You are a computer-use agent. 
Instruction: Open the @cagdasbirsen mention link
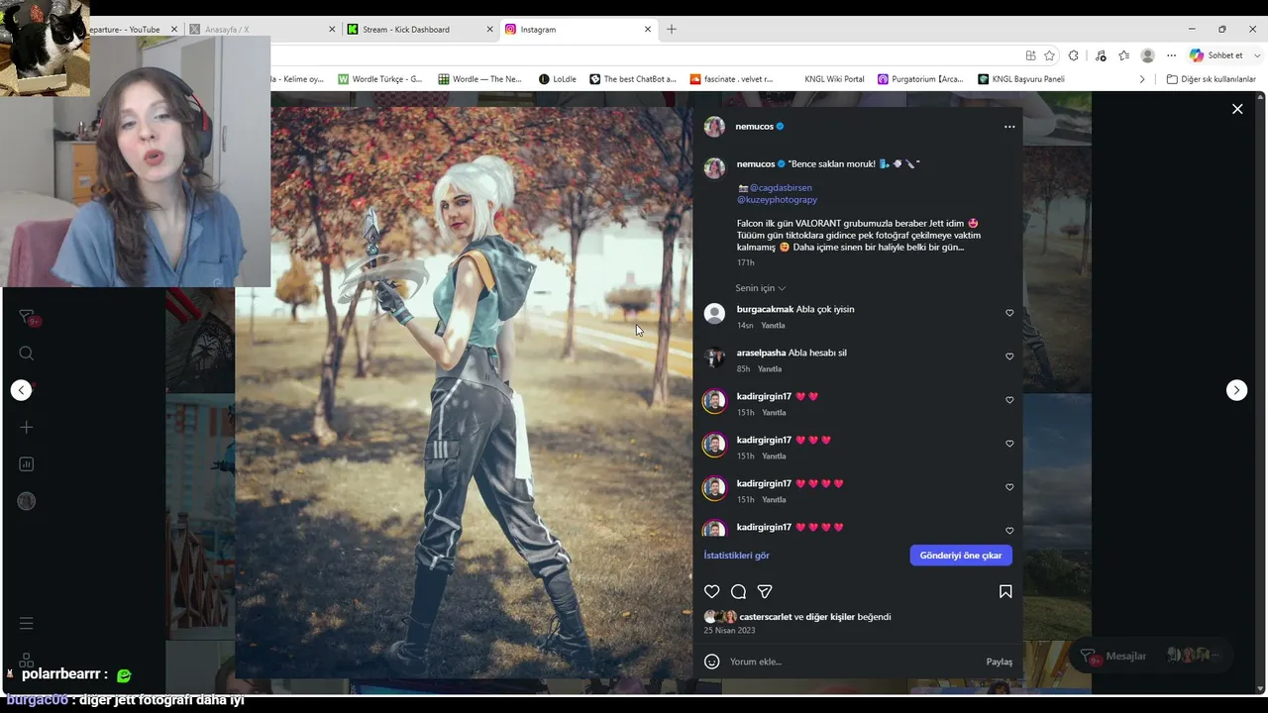781,187
